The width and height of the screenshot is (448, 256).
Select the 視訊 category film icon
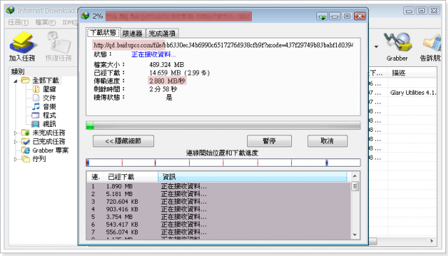(x=36, y=124)
